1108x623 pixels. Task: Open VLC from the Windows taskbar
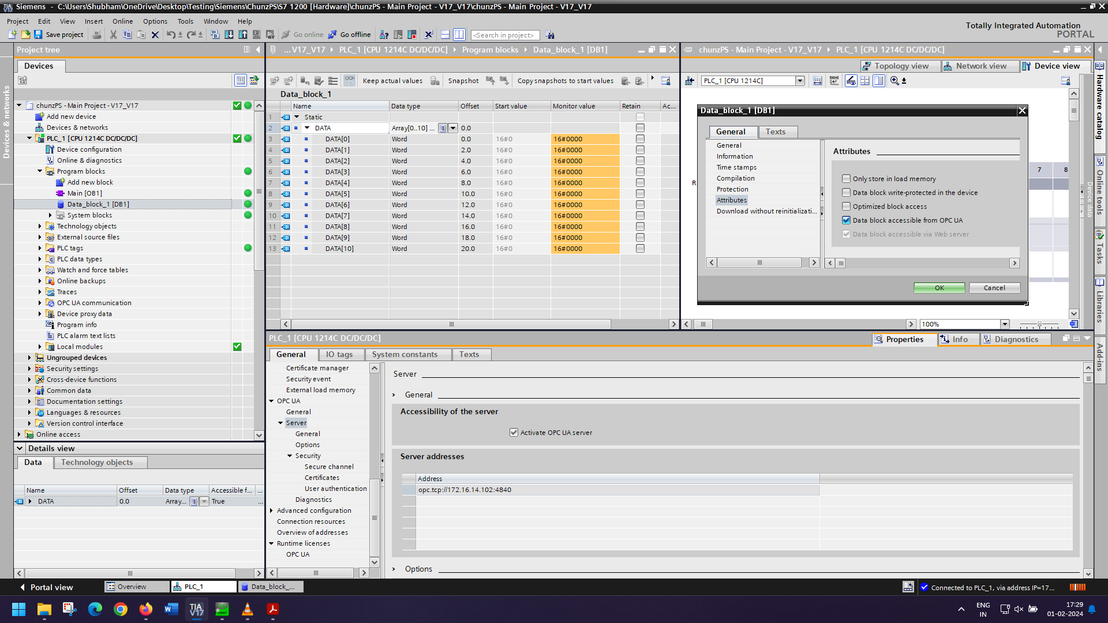point(248,609)
